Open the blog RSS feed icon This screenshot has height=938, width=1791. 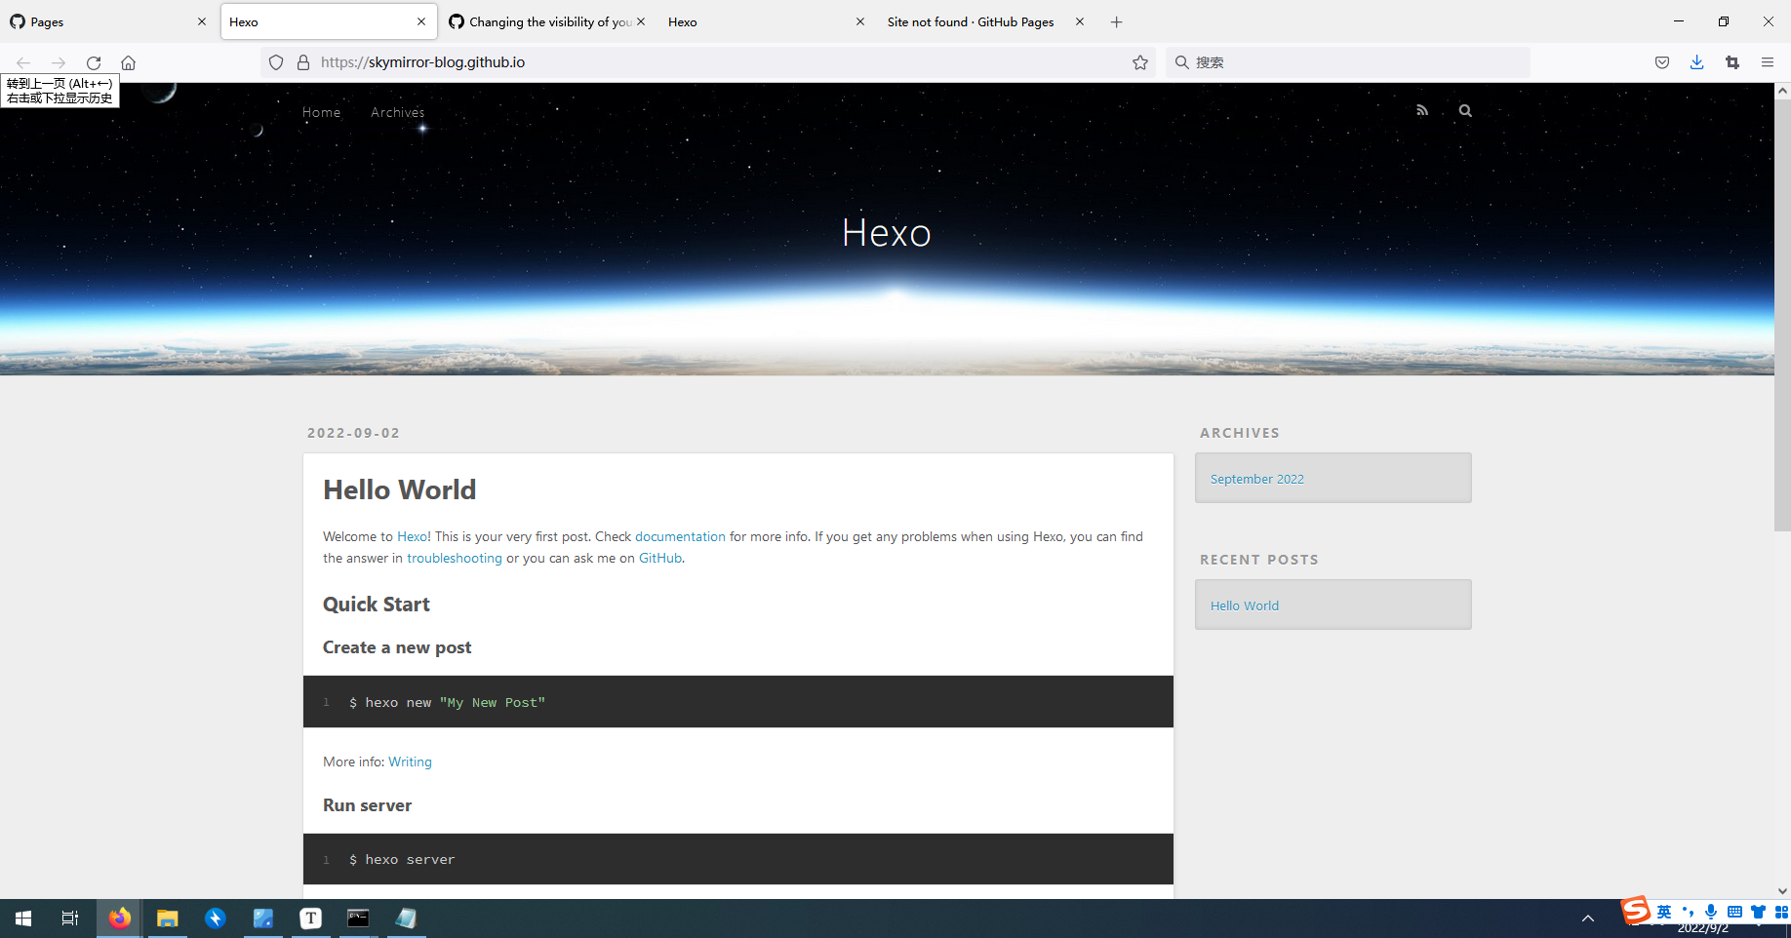1422,110
